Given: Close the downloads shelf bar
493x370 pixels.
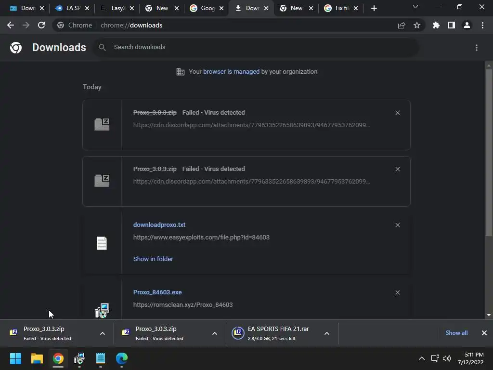Looking at the screenshot, I should 484,333.
